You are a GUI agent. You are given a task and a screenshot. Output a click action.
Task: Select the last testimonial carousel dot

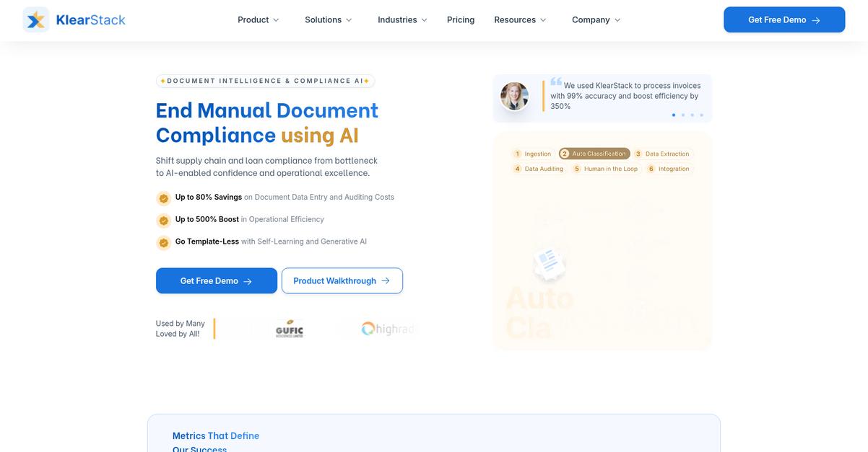[x=701, y=115]
